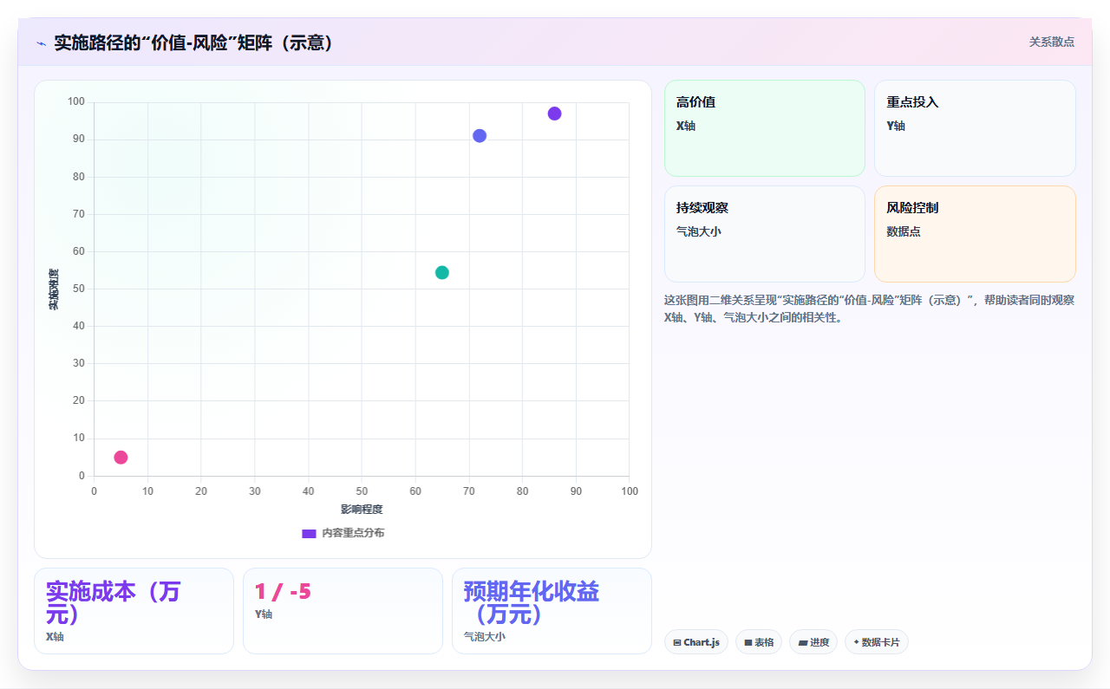Select the blue data point near 72

[x=480, y=135]
